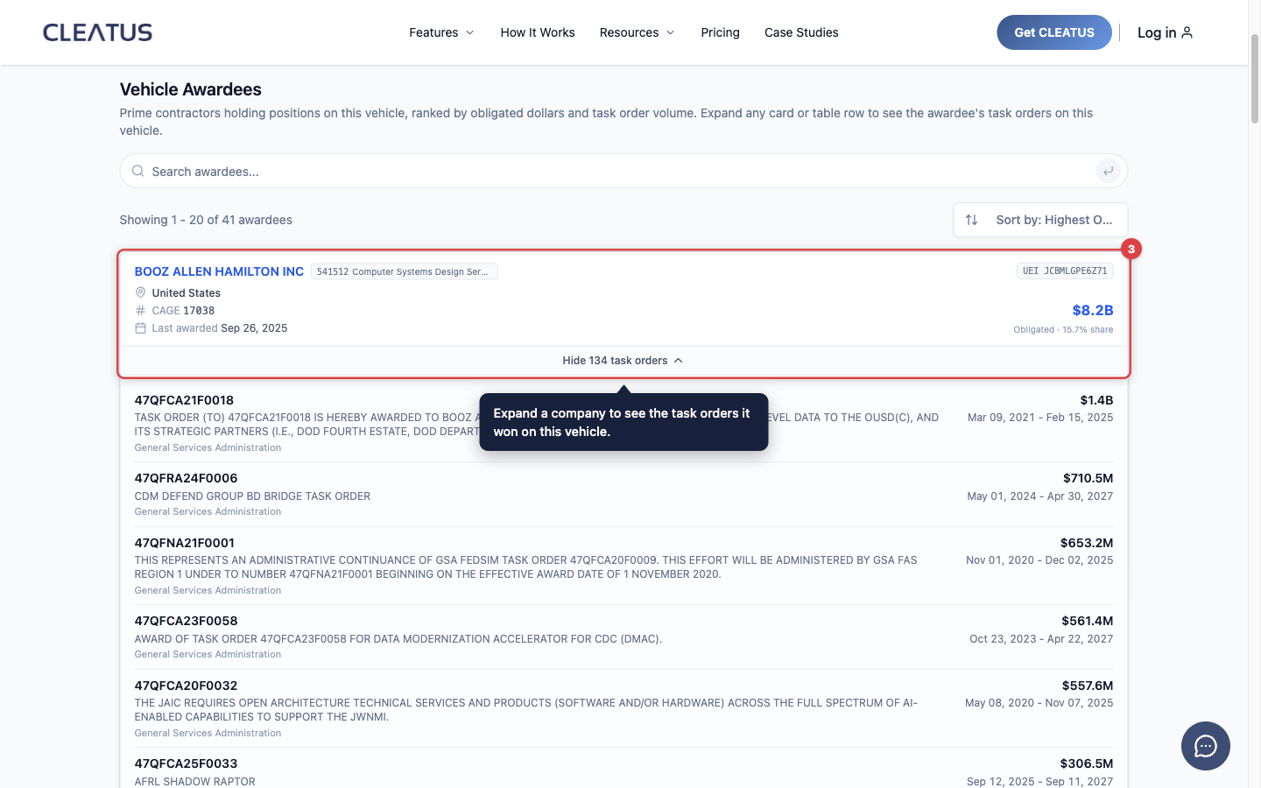Open the Features dropdown menu
Viewport: 1261px width, 788px height.
pos(441,32)
